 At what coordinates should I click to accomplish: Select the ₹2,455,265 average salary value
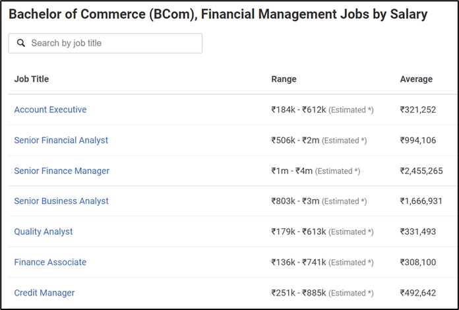[421, 171]
